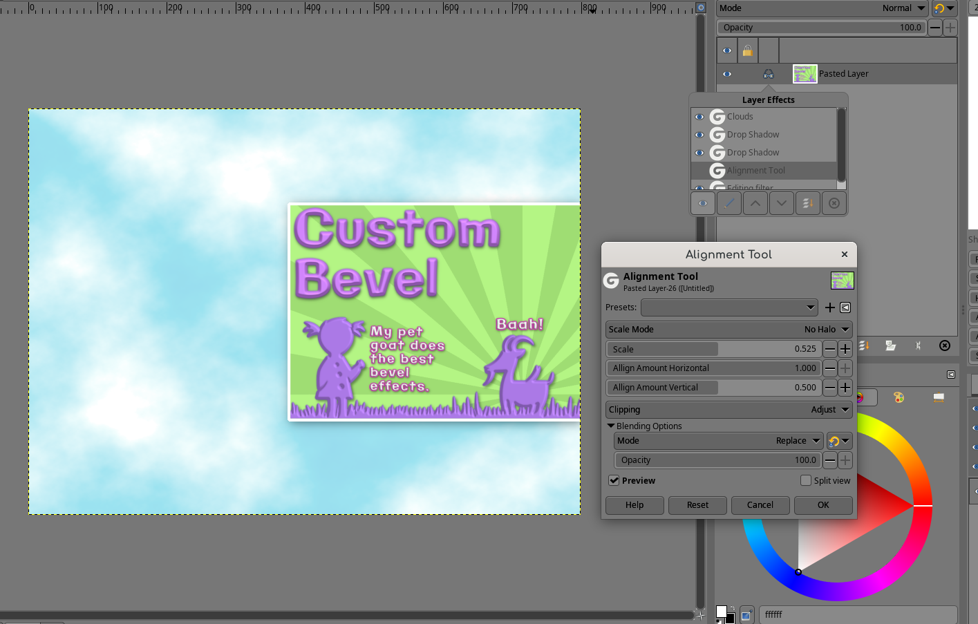This screenshot has height=624, width=978.
Task: Raise the selected layer effect
Action: (x=755, y=204)
